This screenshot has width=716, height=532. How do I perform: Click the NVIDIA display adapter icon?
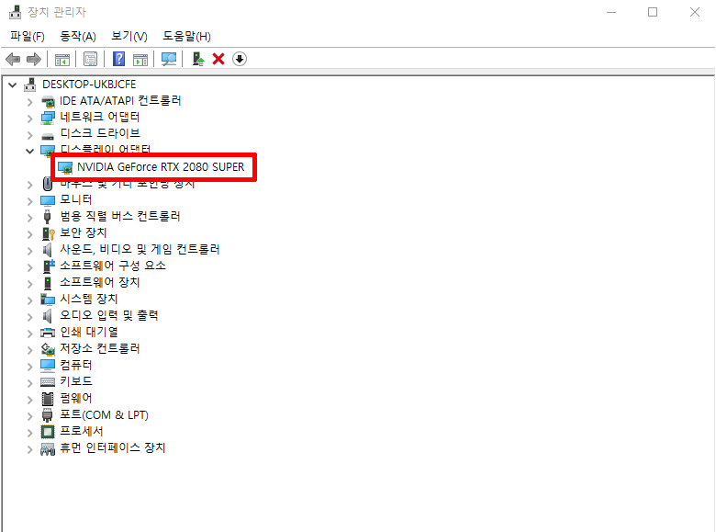click(65, 168)
